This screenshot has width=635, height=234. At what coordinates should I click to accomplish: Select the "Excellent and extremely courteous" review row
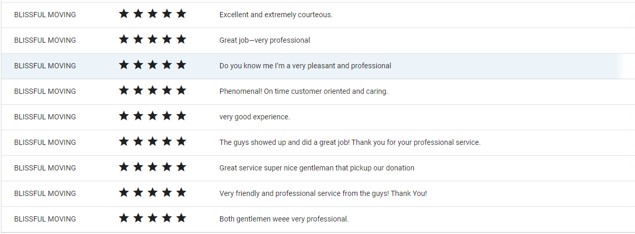318,15
